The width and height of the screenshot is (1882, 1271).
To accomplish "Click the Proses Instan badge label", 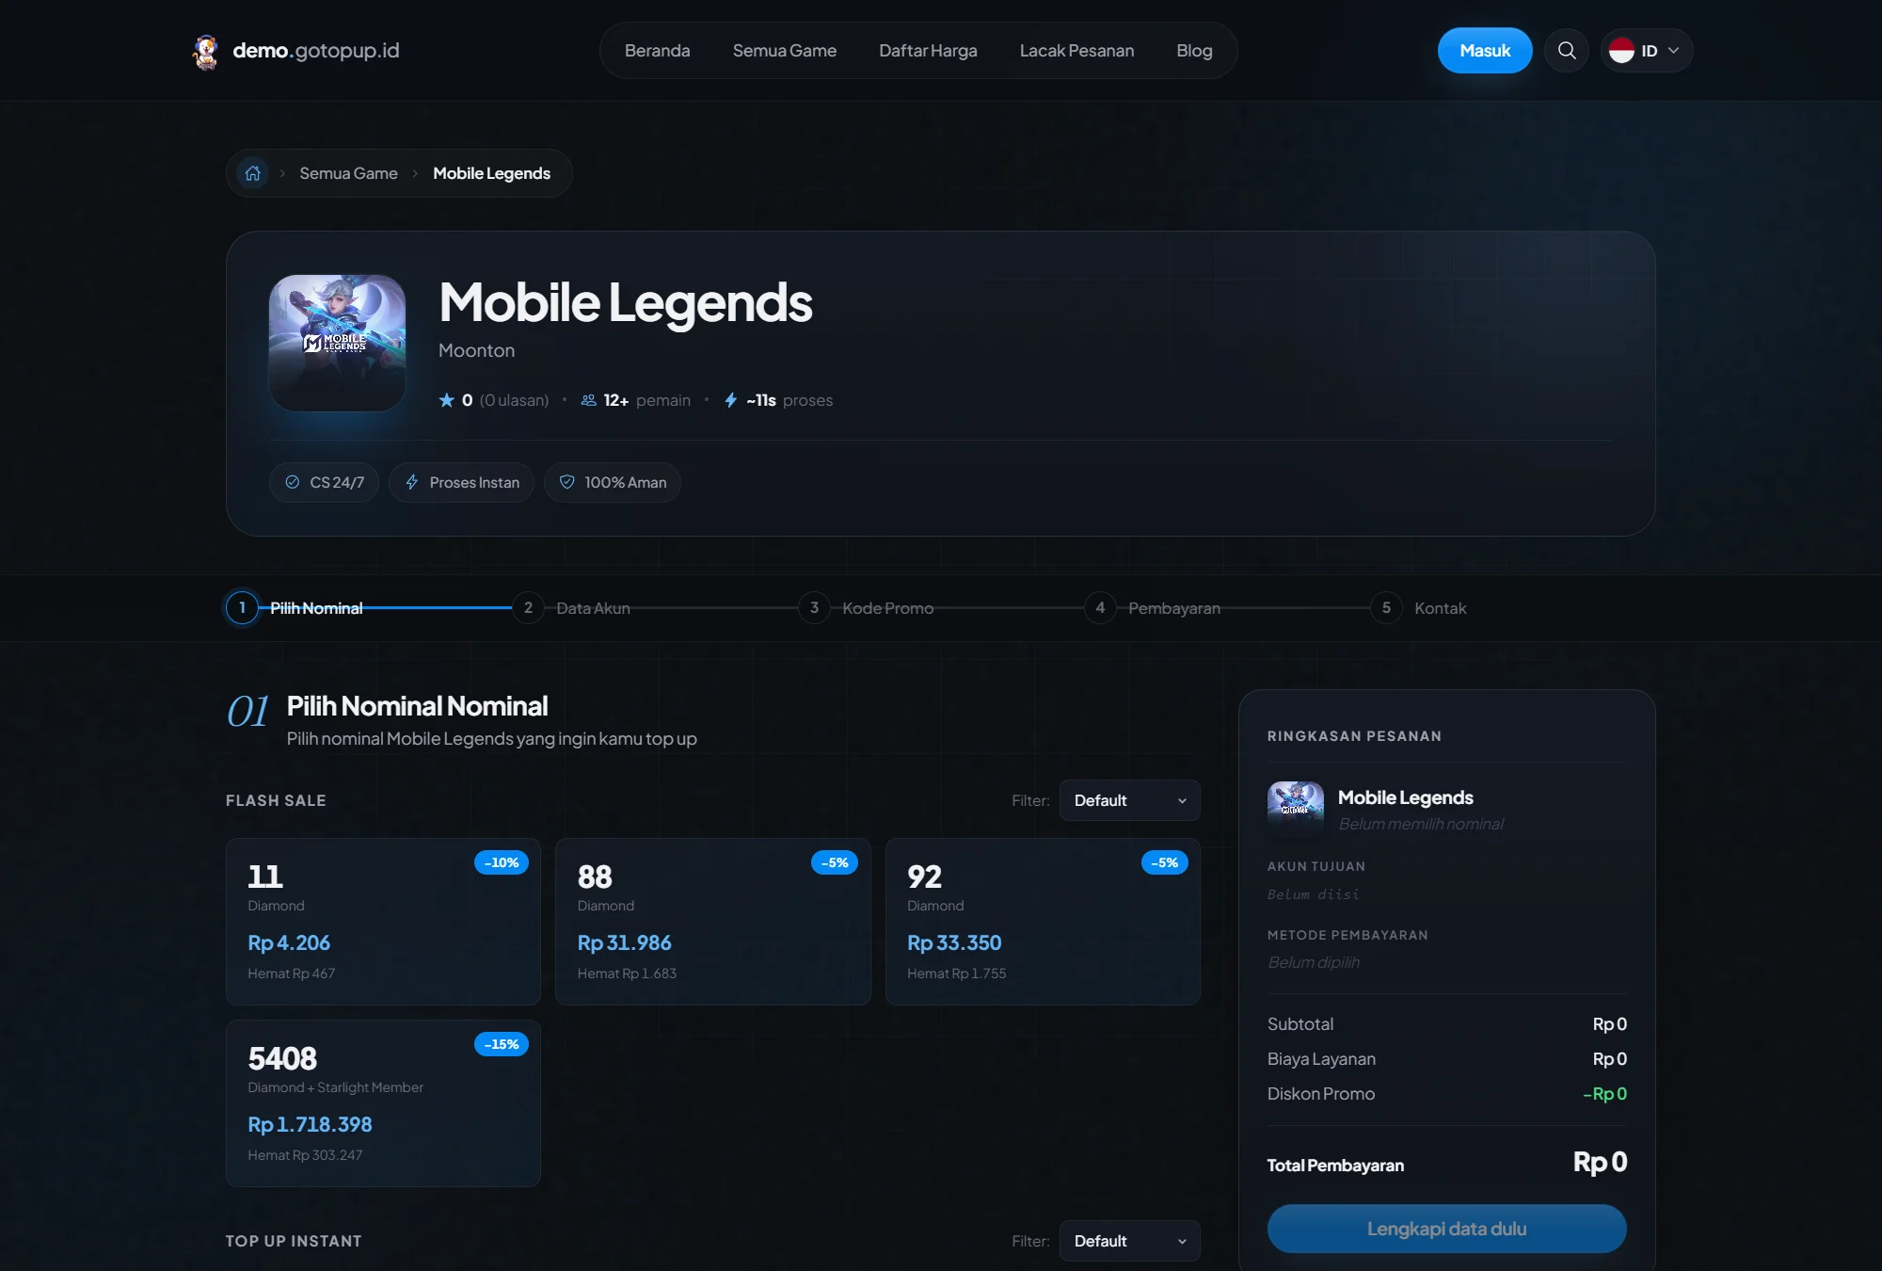I will [474, 482].
